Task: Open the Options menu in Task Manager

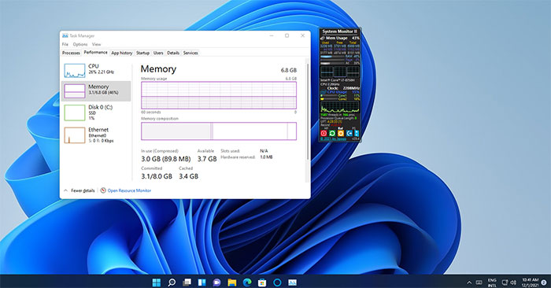Action: click(80, 44)
